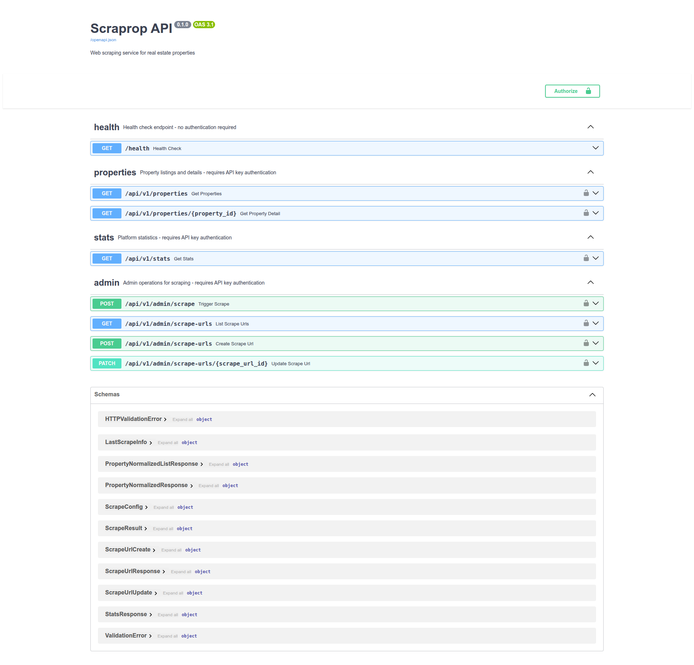This screenshot has height=665, width=694.
Task: Click Expand all next to ScrapeResult
Action: click(163, 528)
